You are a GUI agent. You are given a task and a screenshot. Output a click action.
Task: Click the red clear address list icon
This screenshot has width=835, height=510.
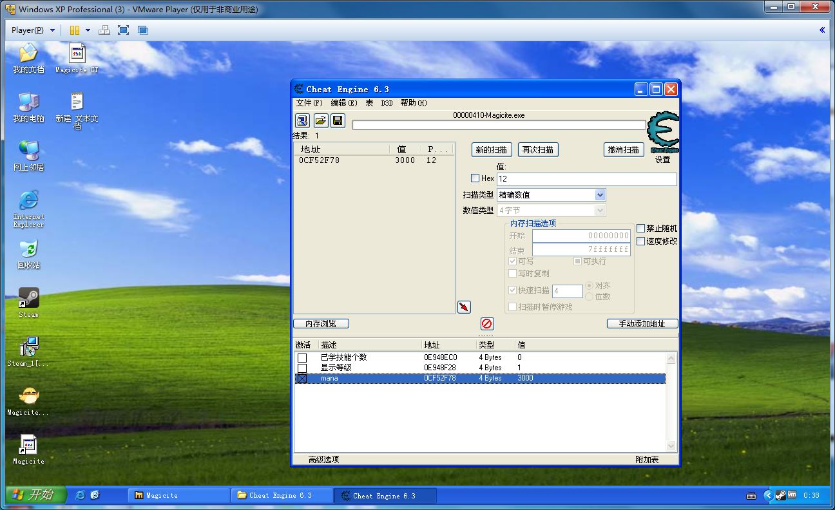tap(487, 324)
